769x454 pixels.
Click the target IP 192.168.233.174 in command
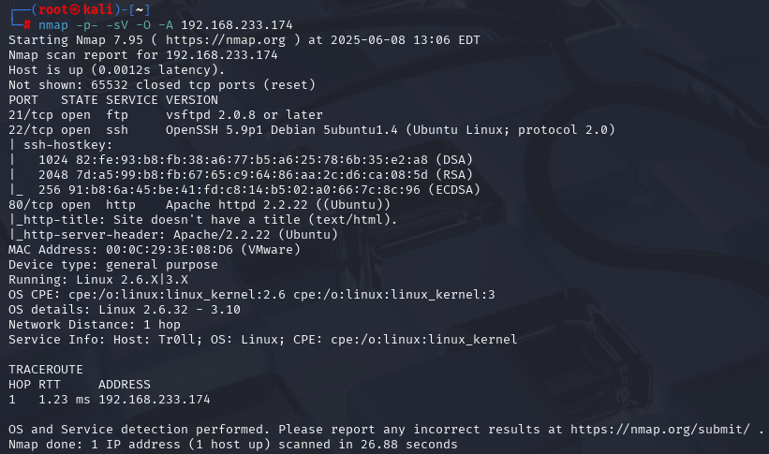[237, 25]
